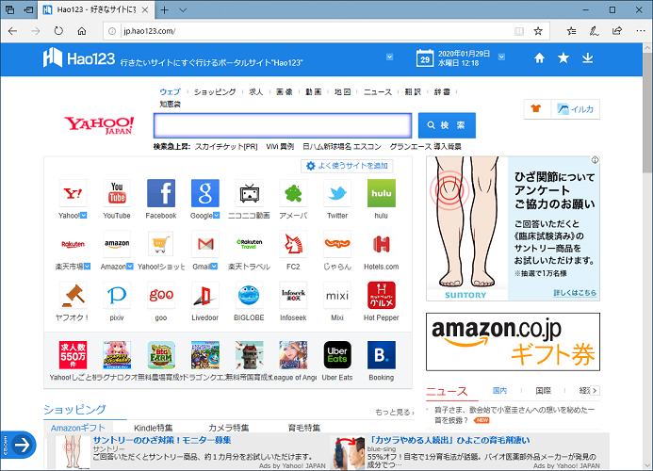Image resolution: width=653 pixels, height=471 pixels.
Task: Open the FC2 unicorn icon
Action: pyautogui.click(x=293, y=244)
